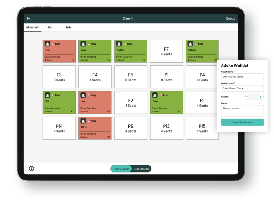Click Steven's table avatar icon
Screen dimensions: 274x200
click(x=190, y=44)
